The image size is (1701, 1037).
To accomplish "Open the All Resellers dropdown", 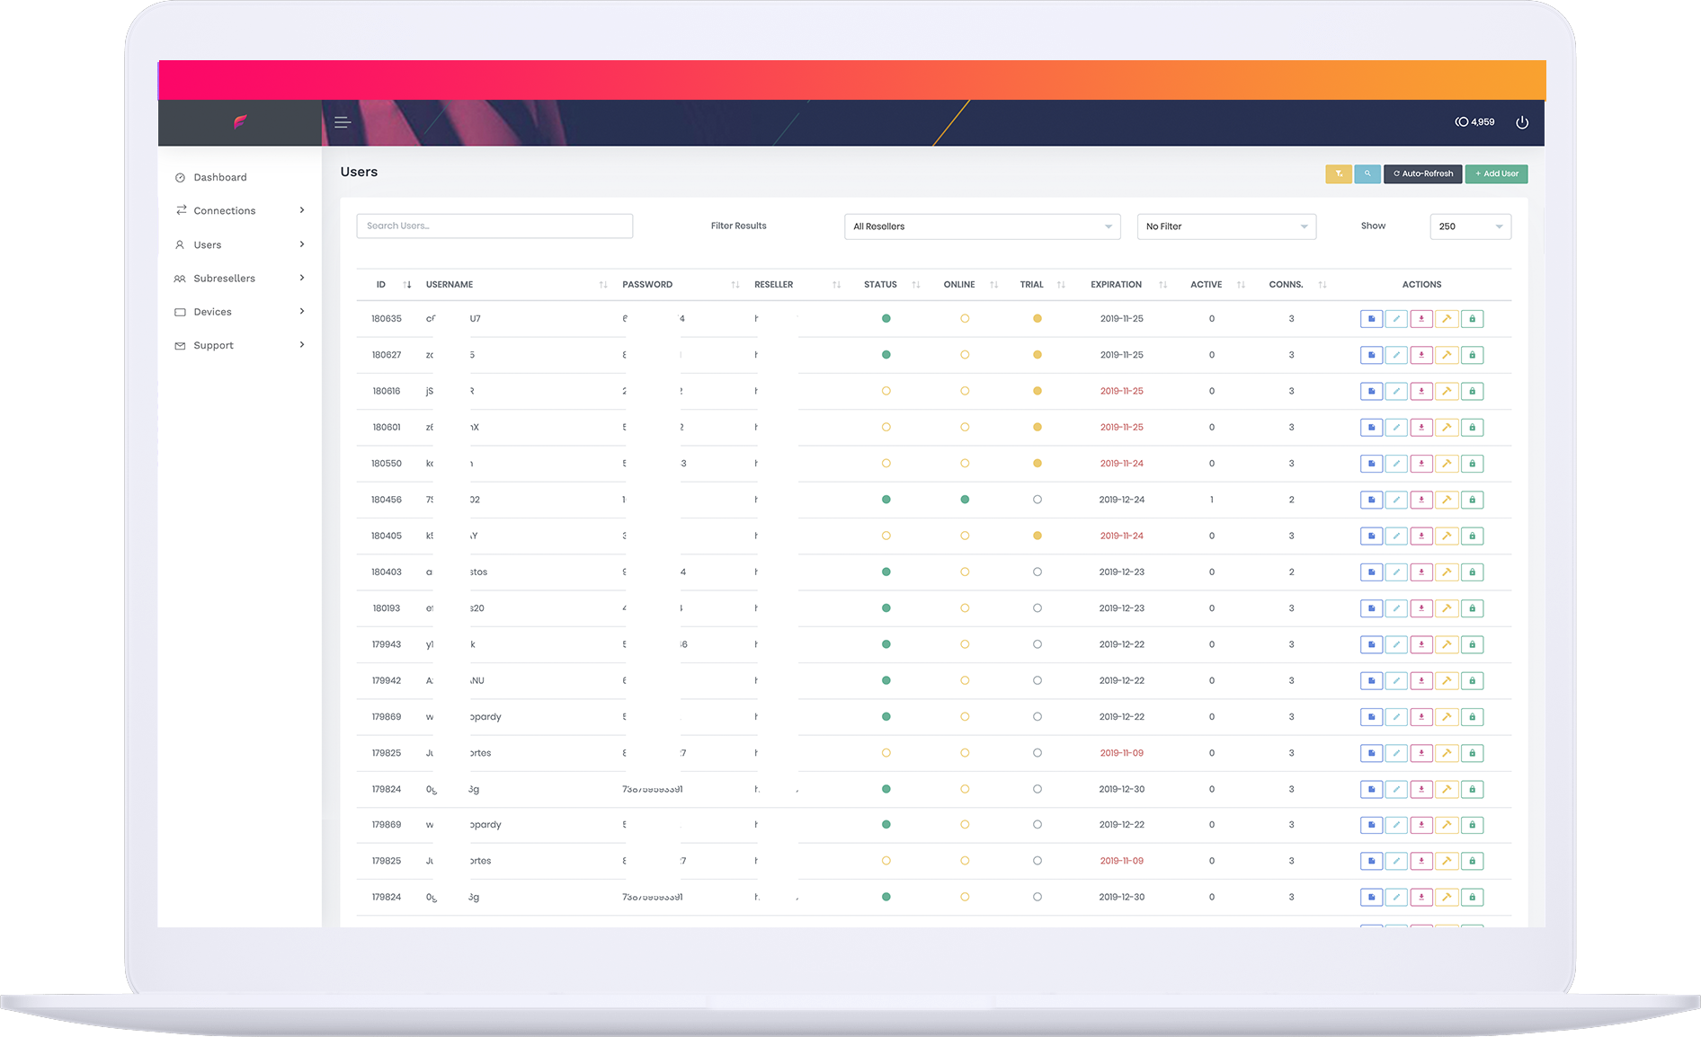I will pyautogui.click(x=982, y=226).
